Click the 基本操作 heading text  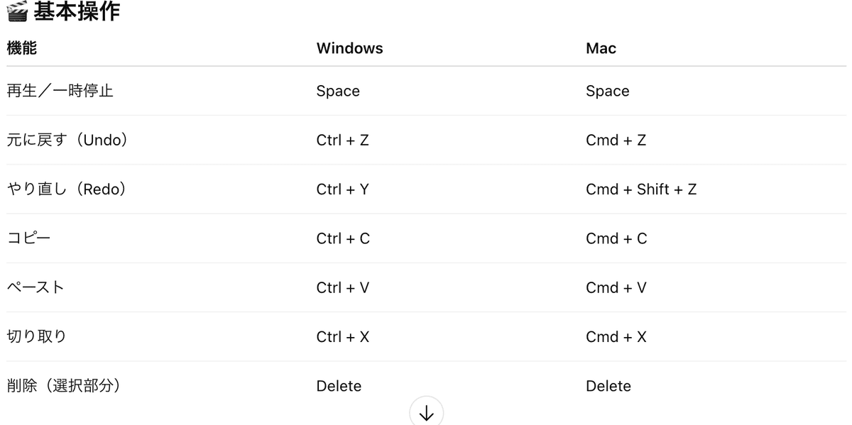point(77,11)
